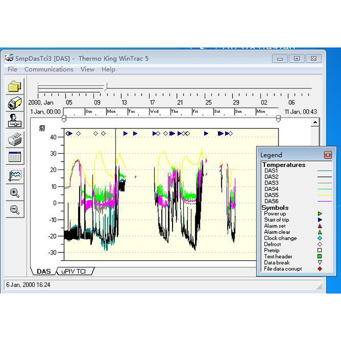Open the File menu

click(13, 69)
